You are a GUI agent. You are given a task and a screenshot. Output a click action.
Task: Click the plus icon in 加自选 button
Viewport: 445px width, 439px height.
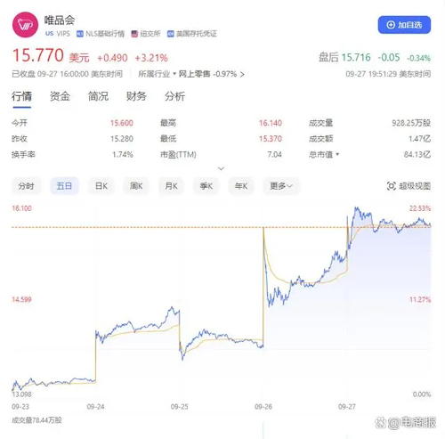click(391, 25)
